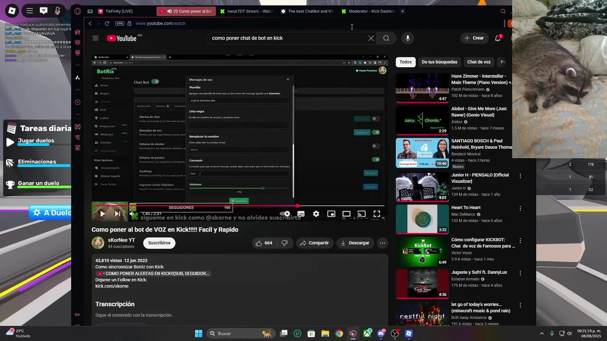The height and width of the screenshot is (341, 607).
Task: Open the Roblox logo menu
Action: (x=12, y=10)
